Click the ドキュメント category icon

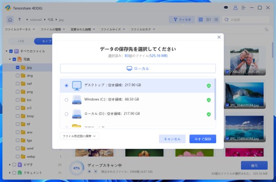tap(20, 173)
